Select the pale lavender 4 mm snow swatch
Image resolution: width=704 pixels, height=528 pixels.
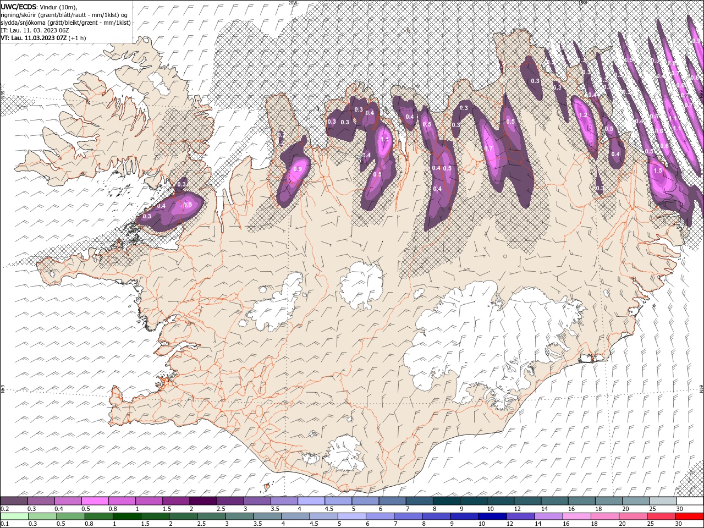click(311, 501)
